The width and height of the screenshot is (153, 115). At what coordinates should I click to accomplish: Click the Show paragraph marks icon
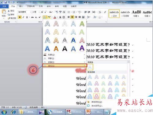pos(105,12)
